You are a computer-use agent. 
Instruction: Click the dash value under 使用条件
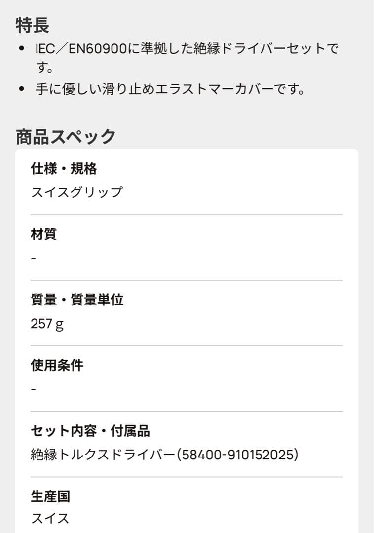(x=33, y=389)
